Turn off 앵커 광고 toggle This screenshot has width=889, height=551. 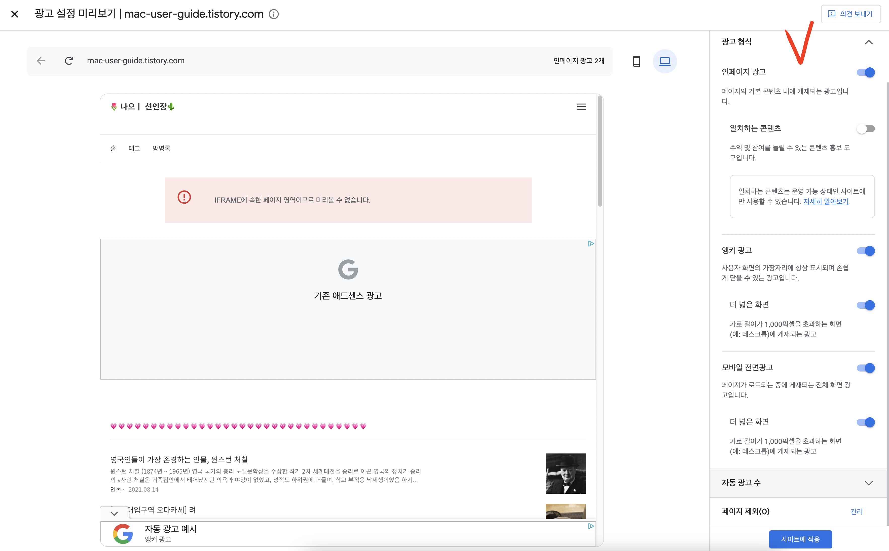866,251
